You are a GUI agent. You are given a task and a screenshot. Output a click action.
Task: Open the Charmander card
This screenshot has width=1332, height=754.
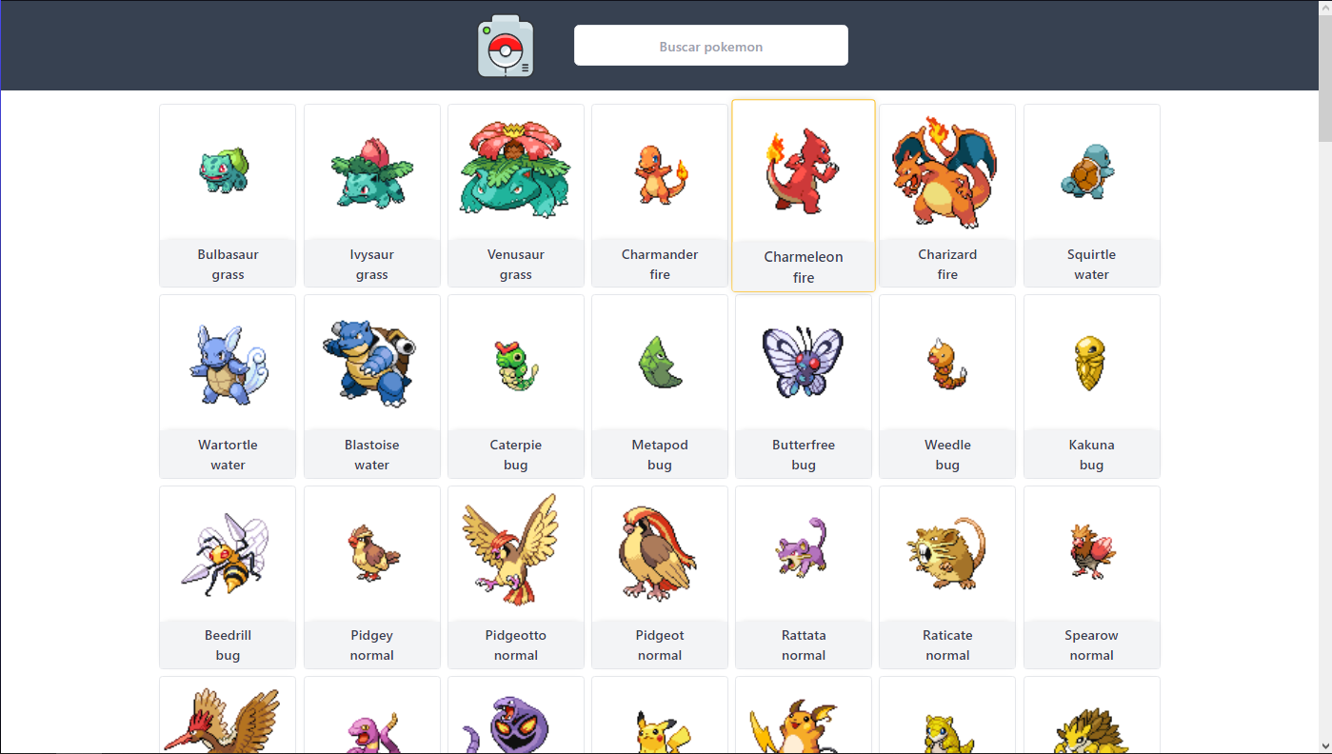click(660, 195)
